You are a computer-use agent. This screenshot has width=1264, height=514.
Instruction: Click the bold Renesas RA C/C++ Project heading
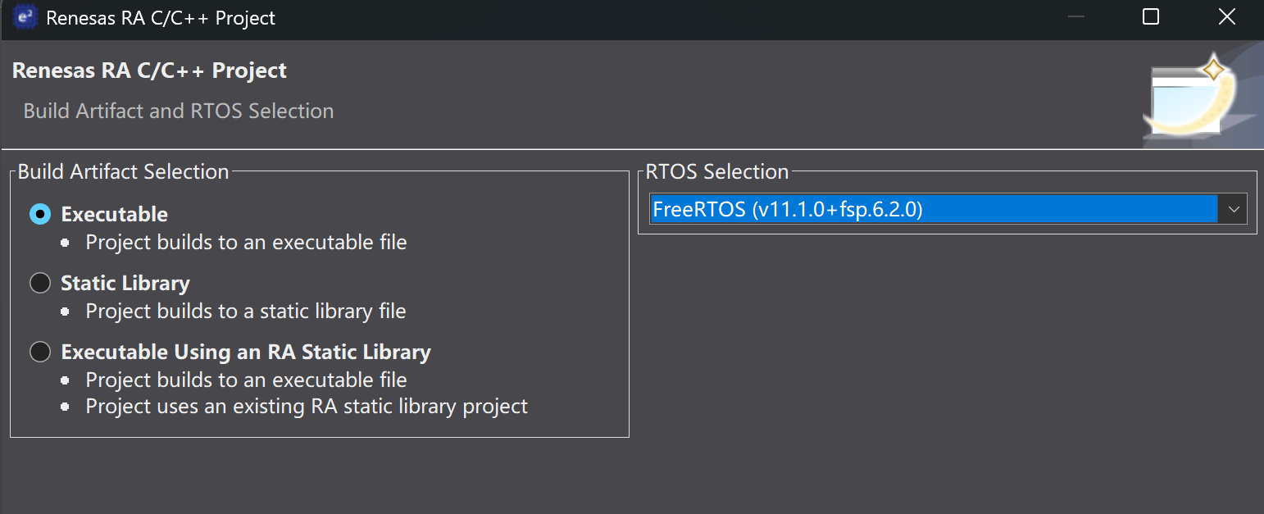point(149,71)
